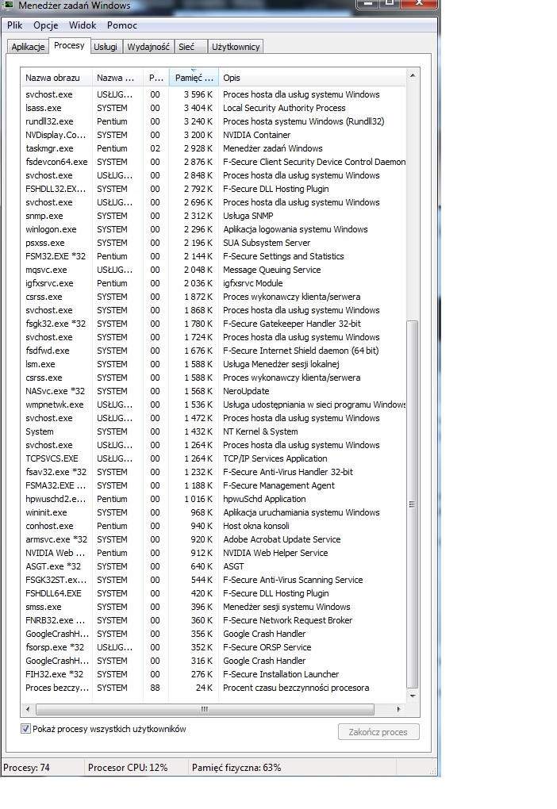
Task: Select the snmp.exe process row
Action: click(x=213, y=216)
